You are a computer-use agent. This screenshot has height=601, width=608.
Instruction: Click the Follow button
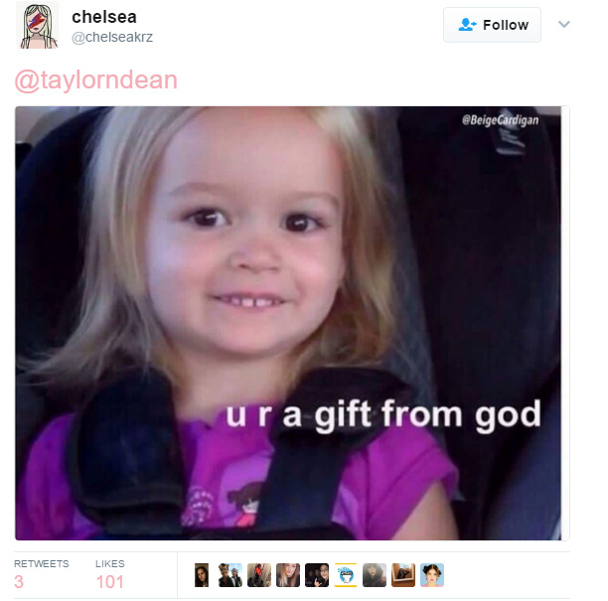coord(492,25)
